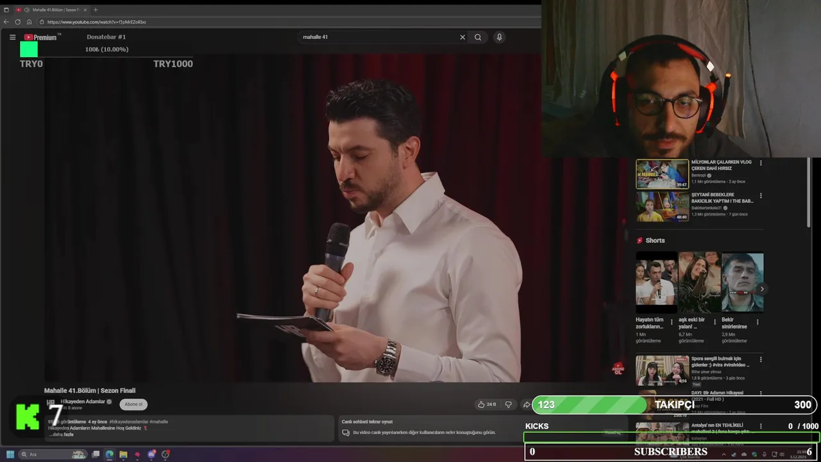Open File Explorer from the taskbar

click(123, 454)
